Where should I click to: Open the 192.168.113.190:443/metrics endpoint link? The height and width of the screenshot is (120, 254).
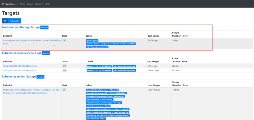point(20,66)
